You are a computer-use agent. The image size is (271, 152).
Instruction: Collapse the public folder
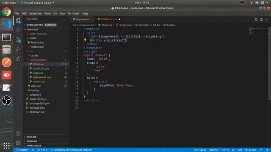[33, 38]
